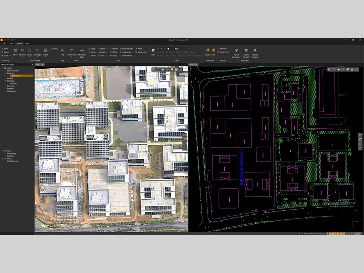Image resolution: width=364 pixels, height=273 pixels.
Task: Click coordinate readout in status bar
Action: (x=311, y=234)
